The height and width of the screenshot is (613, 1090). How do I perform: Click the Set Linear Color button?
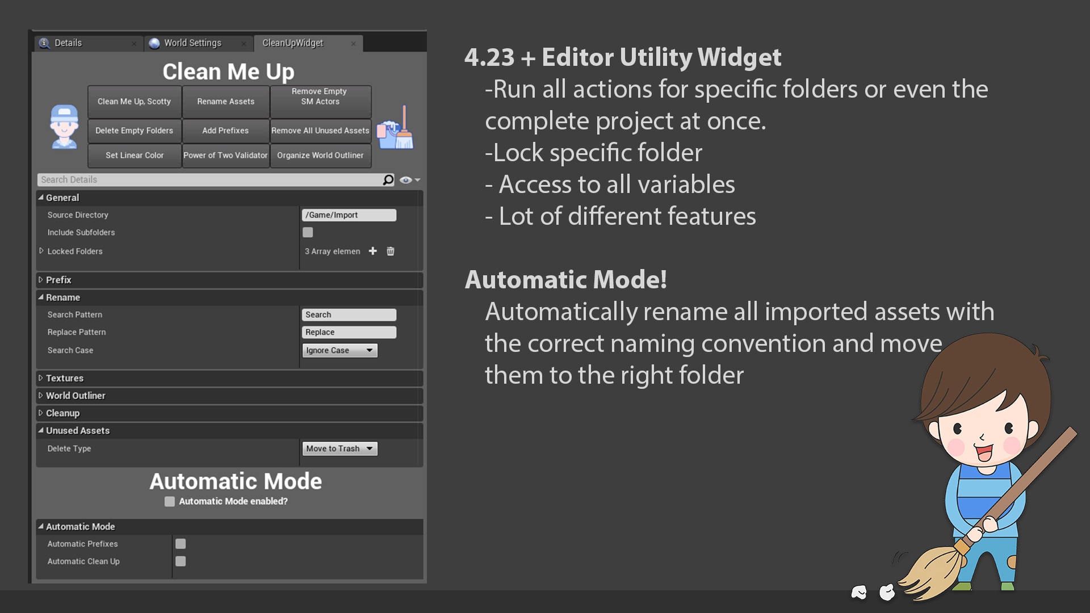pos(134,155)
